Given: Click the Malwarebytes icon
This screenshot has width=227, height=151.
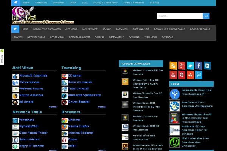Looking at the screenshot, I should pyautogui.click(x=16, y=83).
